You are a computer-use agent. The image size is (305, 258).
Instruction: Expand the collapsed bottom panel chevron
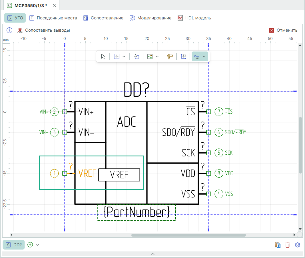tap(152, 254)
